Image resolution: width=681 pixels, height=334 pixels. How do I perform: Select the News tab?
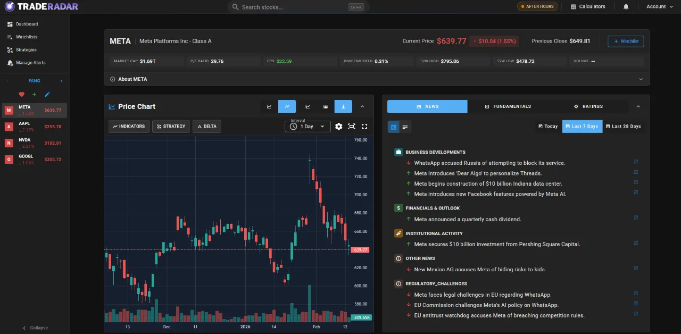point(427,106)
